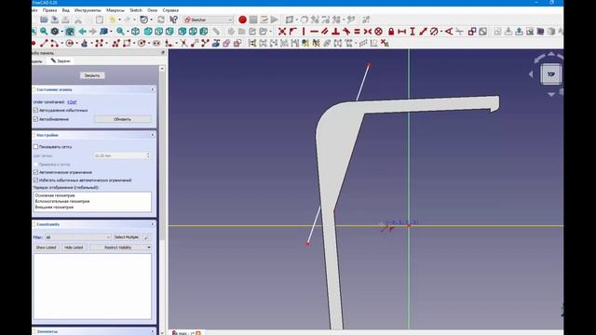Click the under-constrained DoF link
This screenshot has width=596, height=335.
click(72, 102)
